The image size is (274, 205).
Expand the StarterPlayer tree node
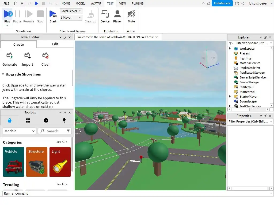pyautogui.click(x=230, y=96)
